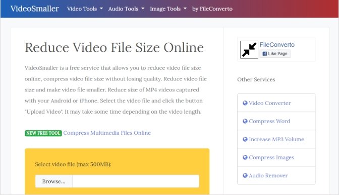The image size is (339, 195).
Task: Open the FileConverto Facebook page name
Action: 277,45
